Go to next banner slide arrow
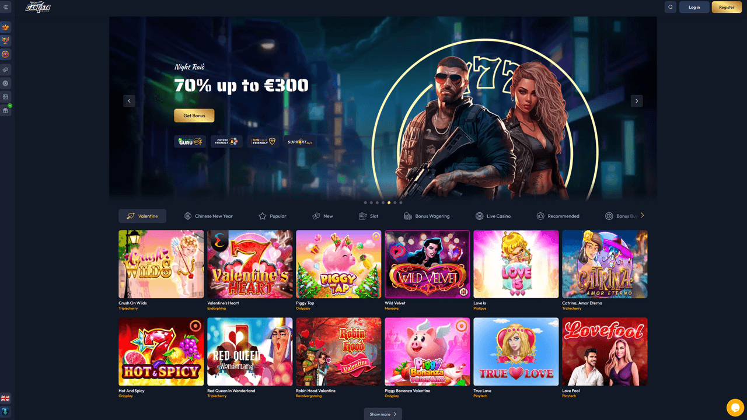 [637, 101]
